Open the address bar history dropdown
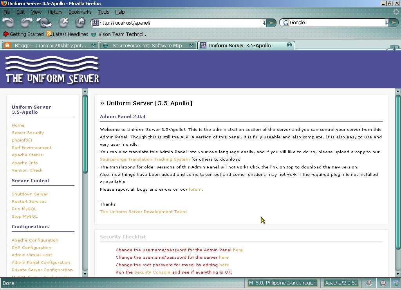Viewport: 401px width, 290px height. coord(265,23)
